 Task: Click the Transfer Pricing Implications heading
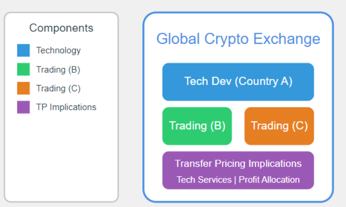pos(238,164)
